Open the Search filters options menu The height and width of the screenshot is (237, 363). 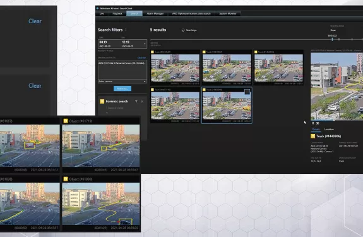pyautogui.click(x=126, y=30)
